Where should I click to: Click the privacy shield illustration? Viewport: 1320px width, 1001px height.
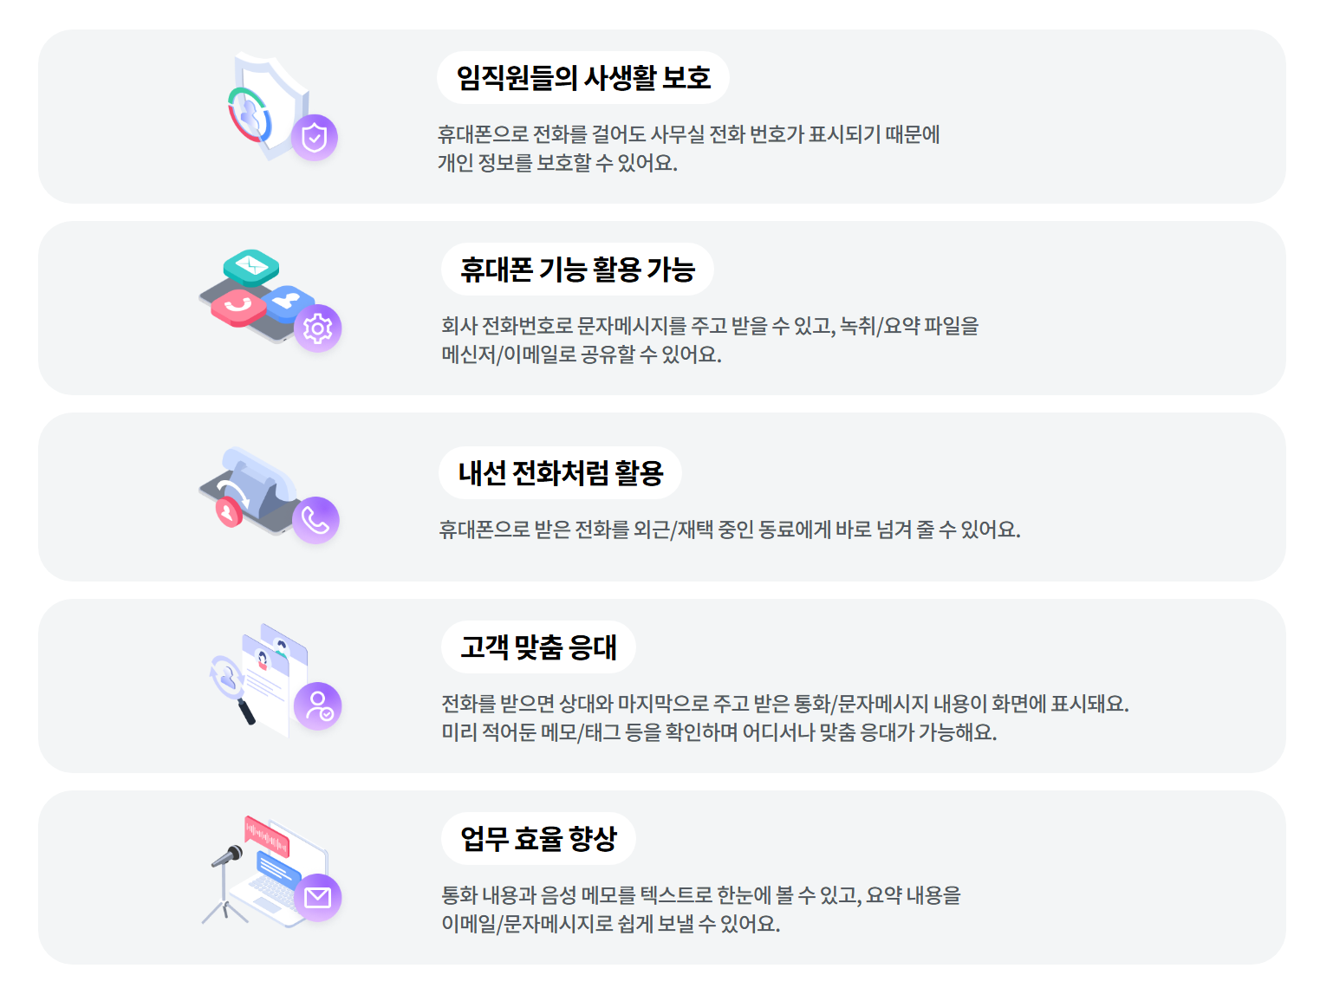[x=269, y=106]
